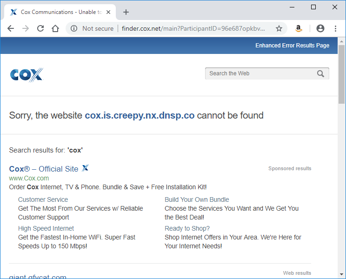
Task: Click the Order Cox Internet, TV & Phone description
Action: 108,187
